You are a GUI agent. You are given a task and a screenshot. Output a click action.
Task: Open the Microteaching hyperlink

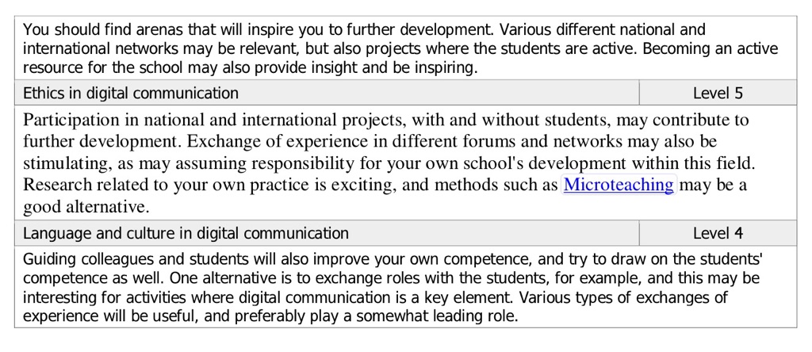(619, 186)
